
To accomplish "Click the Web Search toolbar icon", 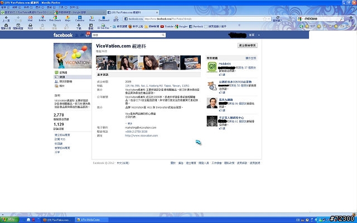I will pos(55,18).
